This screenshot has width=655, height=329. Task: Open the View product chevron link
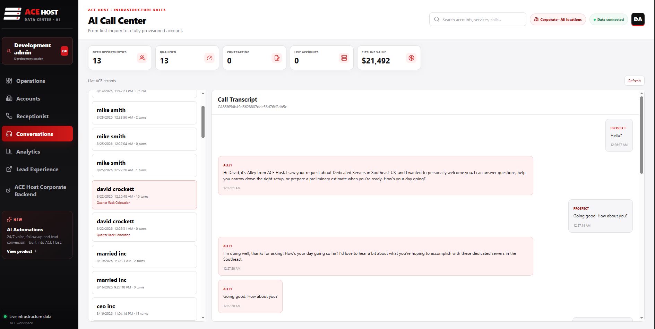coord(22,251)
